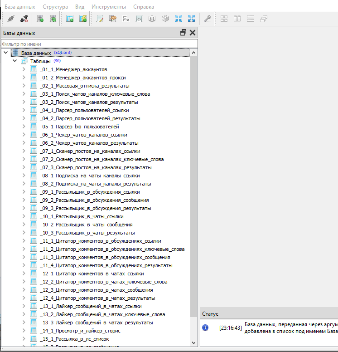338x352 pixels.
Task: Click the extensions manager brick icon
Action: pos(166,19)
